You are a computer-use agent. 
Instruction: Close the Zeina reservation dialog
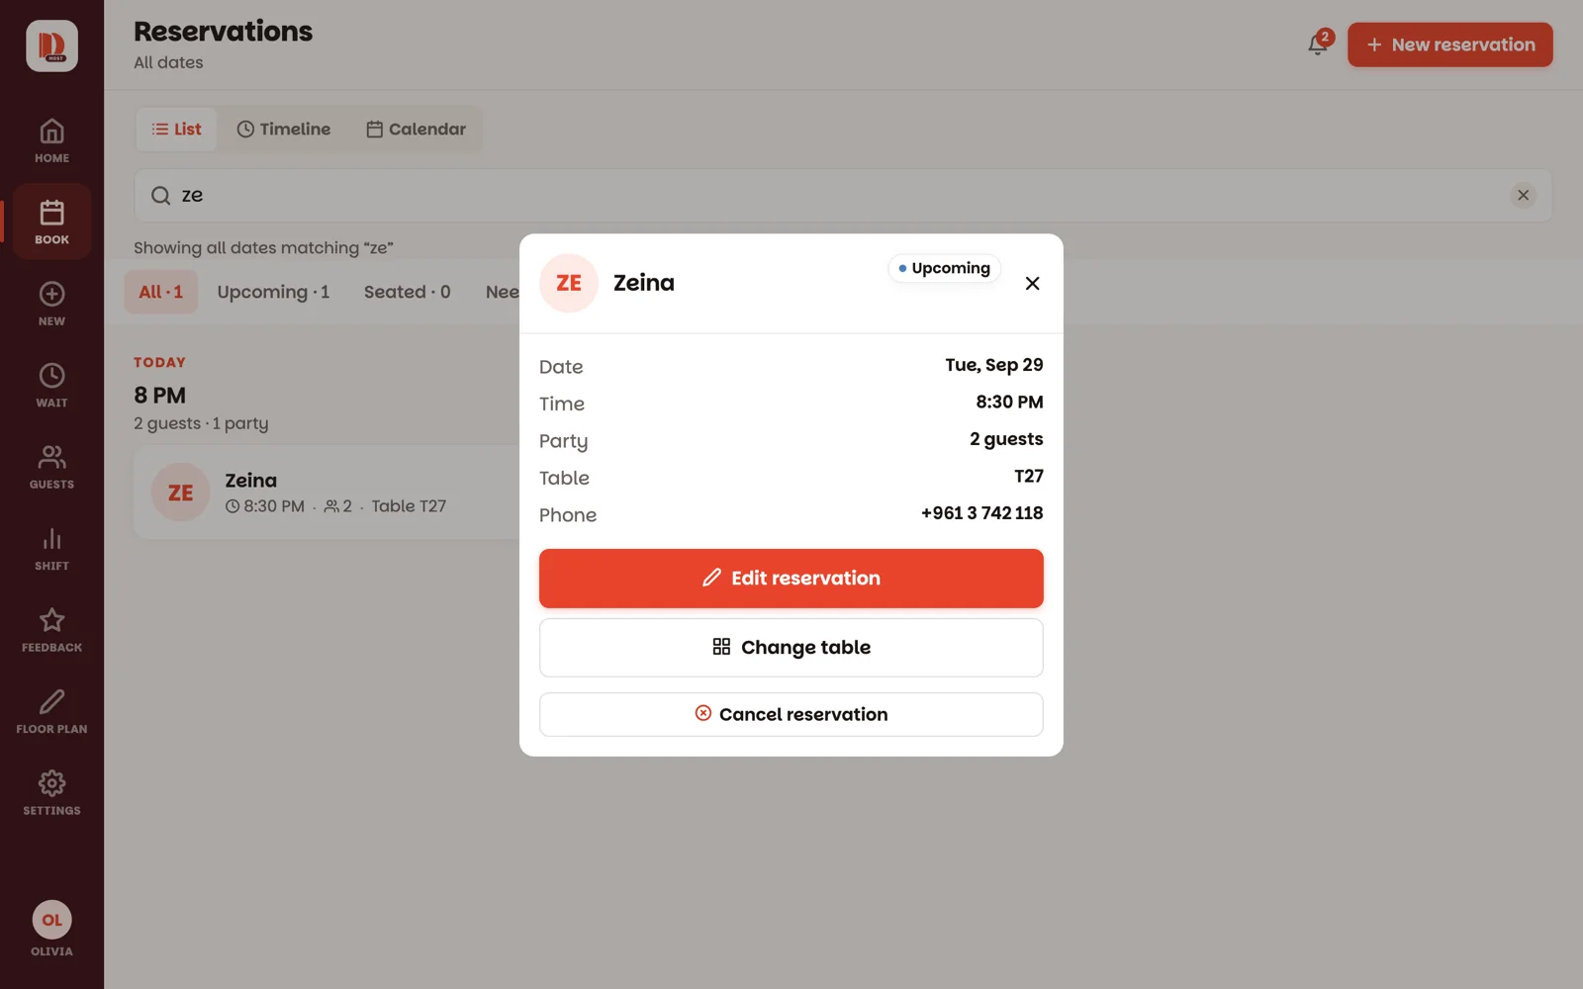click(x=1032, y=283)
